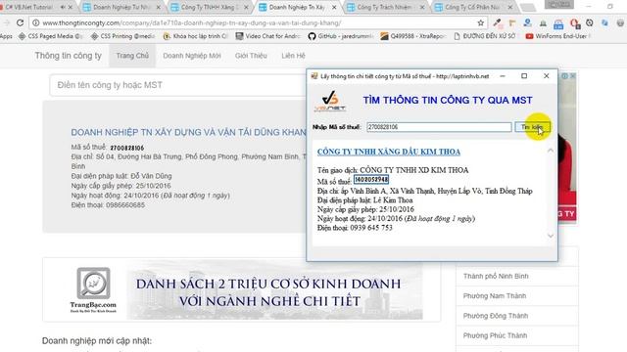The height and width of the screenshot is (352, 627).
Task: Click the VB.NET logo in dialog
Action: [x=331, y=101]
